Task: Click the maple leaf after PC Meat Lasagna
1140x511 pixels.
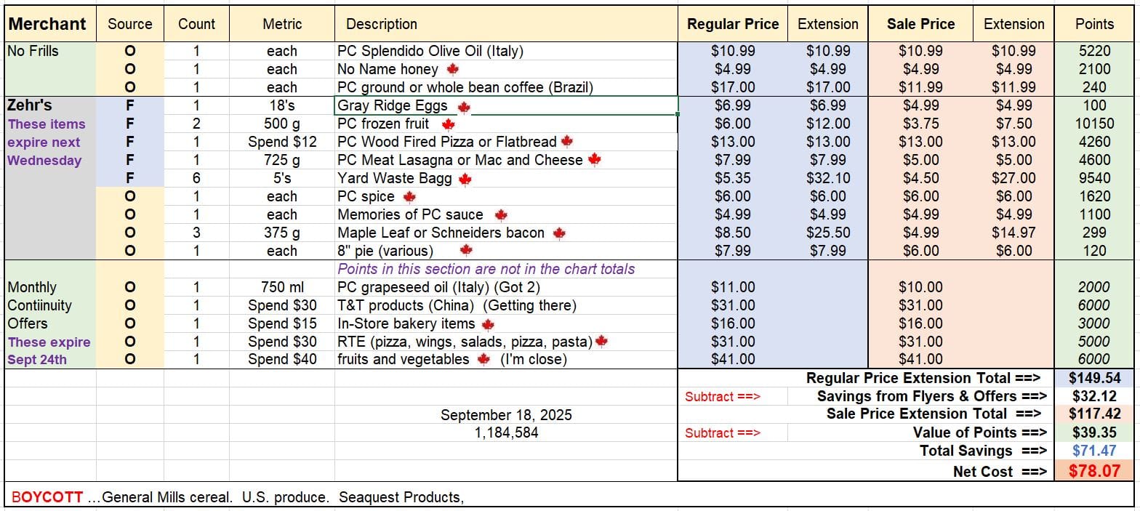Action: click(x=595, y=160)
